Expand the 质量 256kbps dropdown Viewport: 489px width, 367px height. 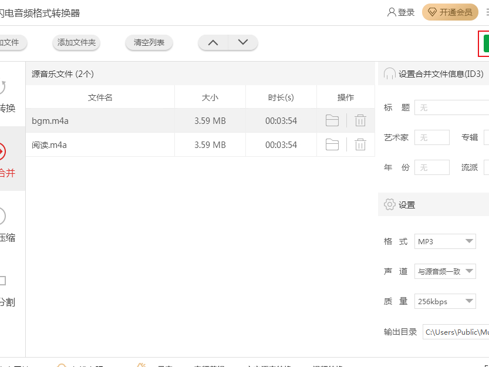(x=445, y=301)
